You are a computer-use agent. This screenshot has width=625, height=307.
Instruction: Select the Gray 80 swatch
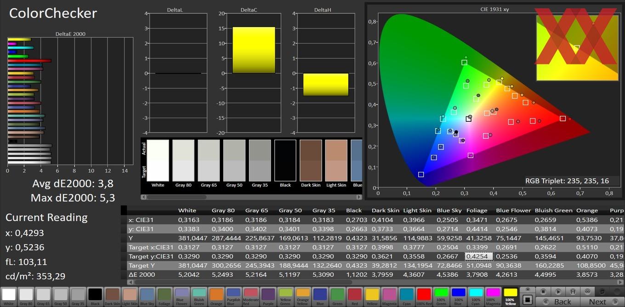[x=26, y=296]
